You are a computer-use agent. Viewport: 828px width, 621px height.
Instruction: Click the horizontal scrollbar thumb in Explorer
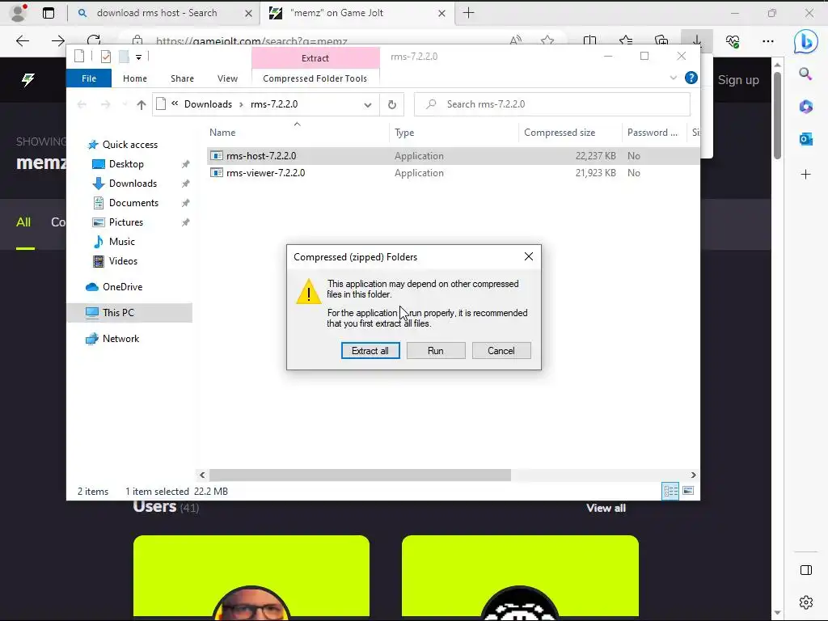pos(360,475)
